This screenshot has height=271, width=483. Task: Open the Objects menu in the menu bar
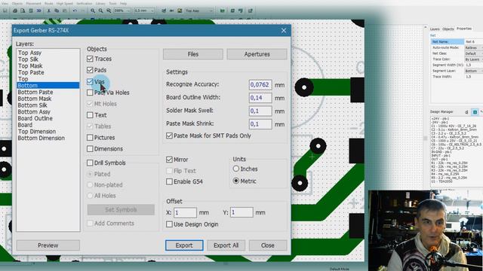17,3
